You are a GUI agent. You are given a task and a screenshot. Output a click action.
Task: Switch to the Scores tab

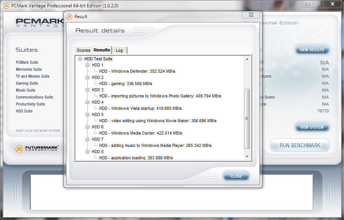coord(83,50)
